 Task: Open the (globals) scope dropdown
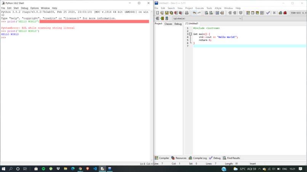click(207, 18)
